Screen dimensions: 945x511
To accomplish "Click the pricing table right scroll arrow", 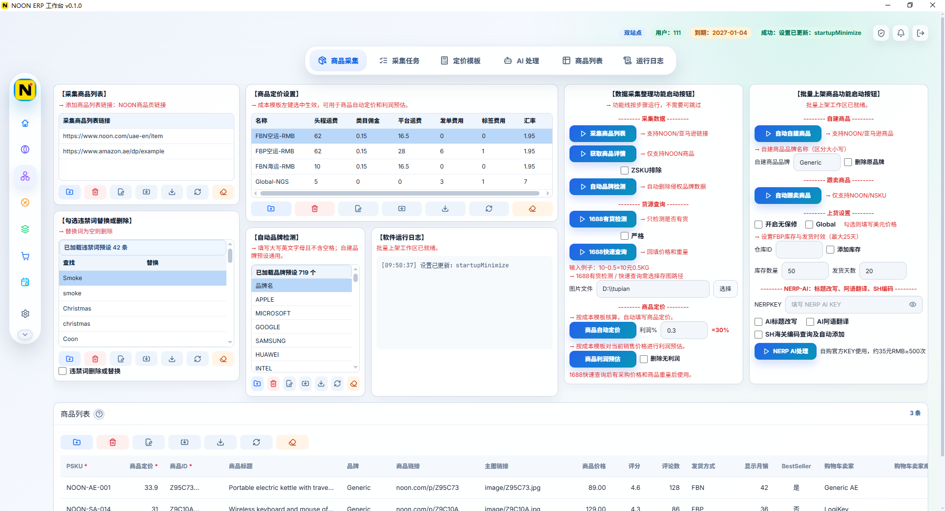I will tap(548, 194).
